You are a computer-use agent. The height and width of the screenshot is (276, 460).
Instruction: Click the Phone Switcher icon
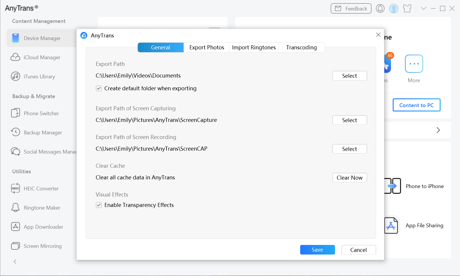tap(15, 113)
